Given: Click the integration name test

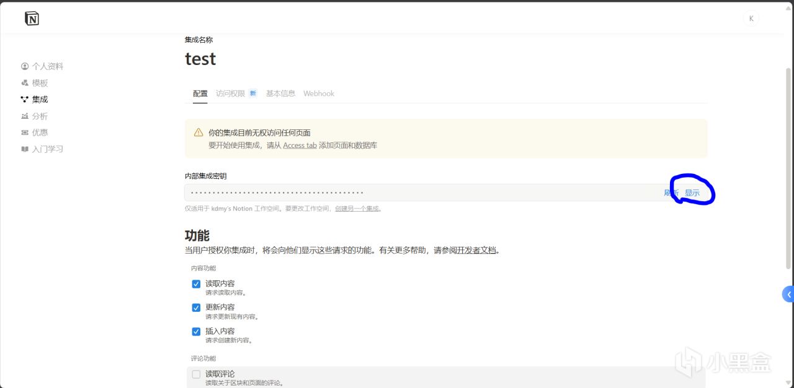Looking at the screenshot, I should point(200,59).
